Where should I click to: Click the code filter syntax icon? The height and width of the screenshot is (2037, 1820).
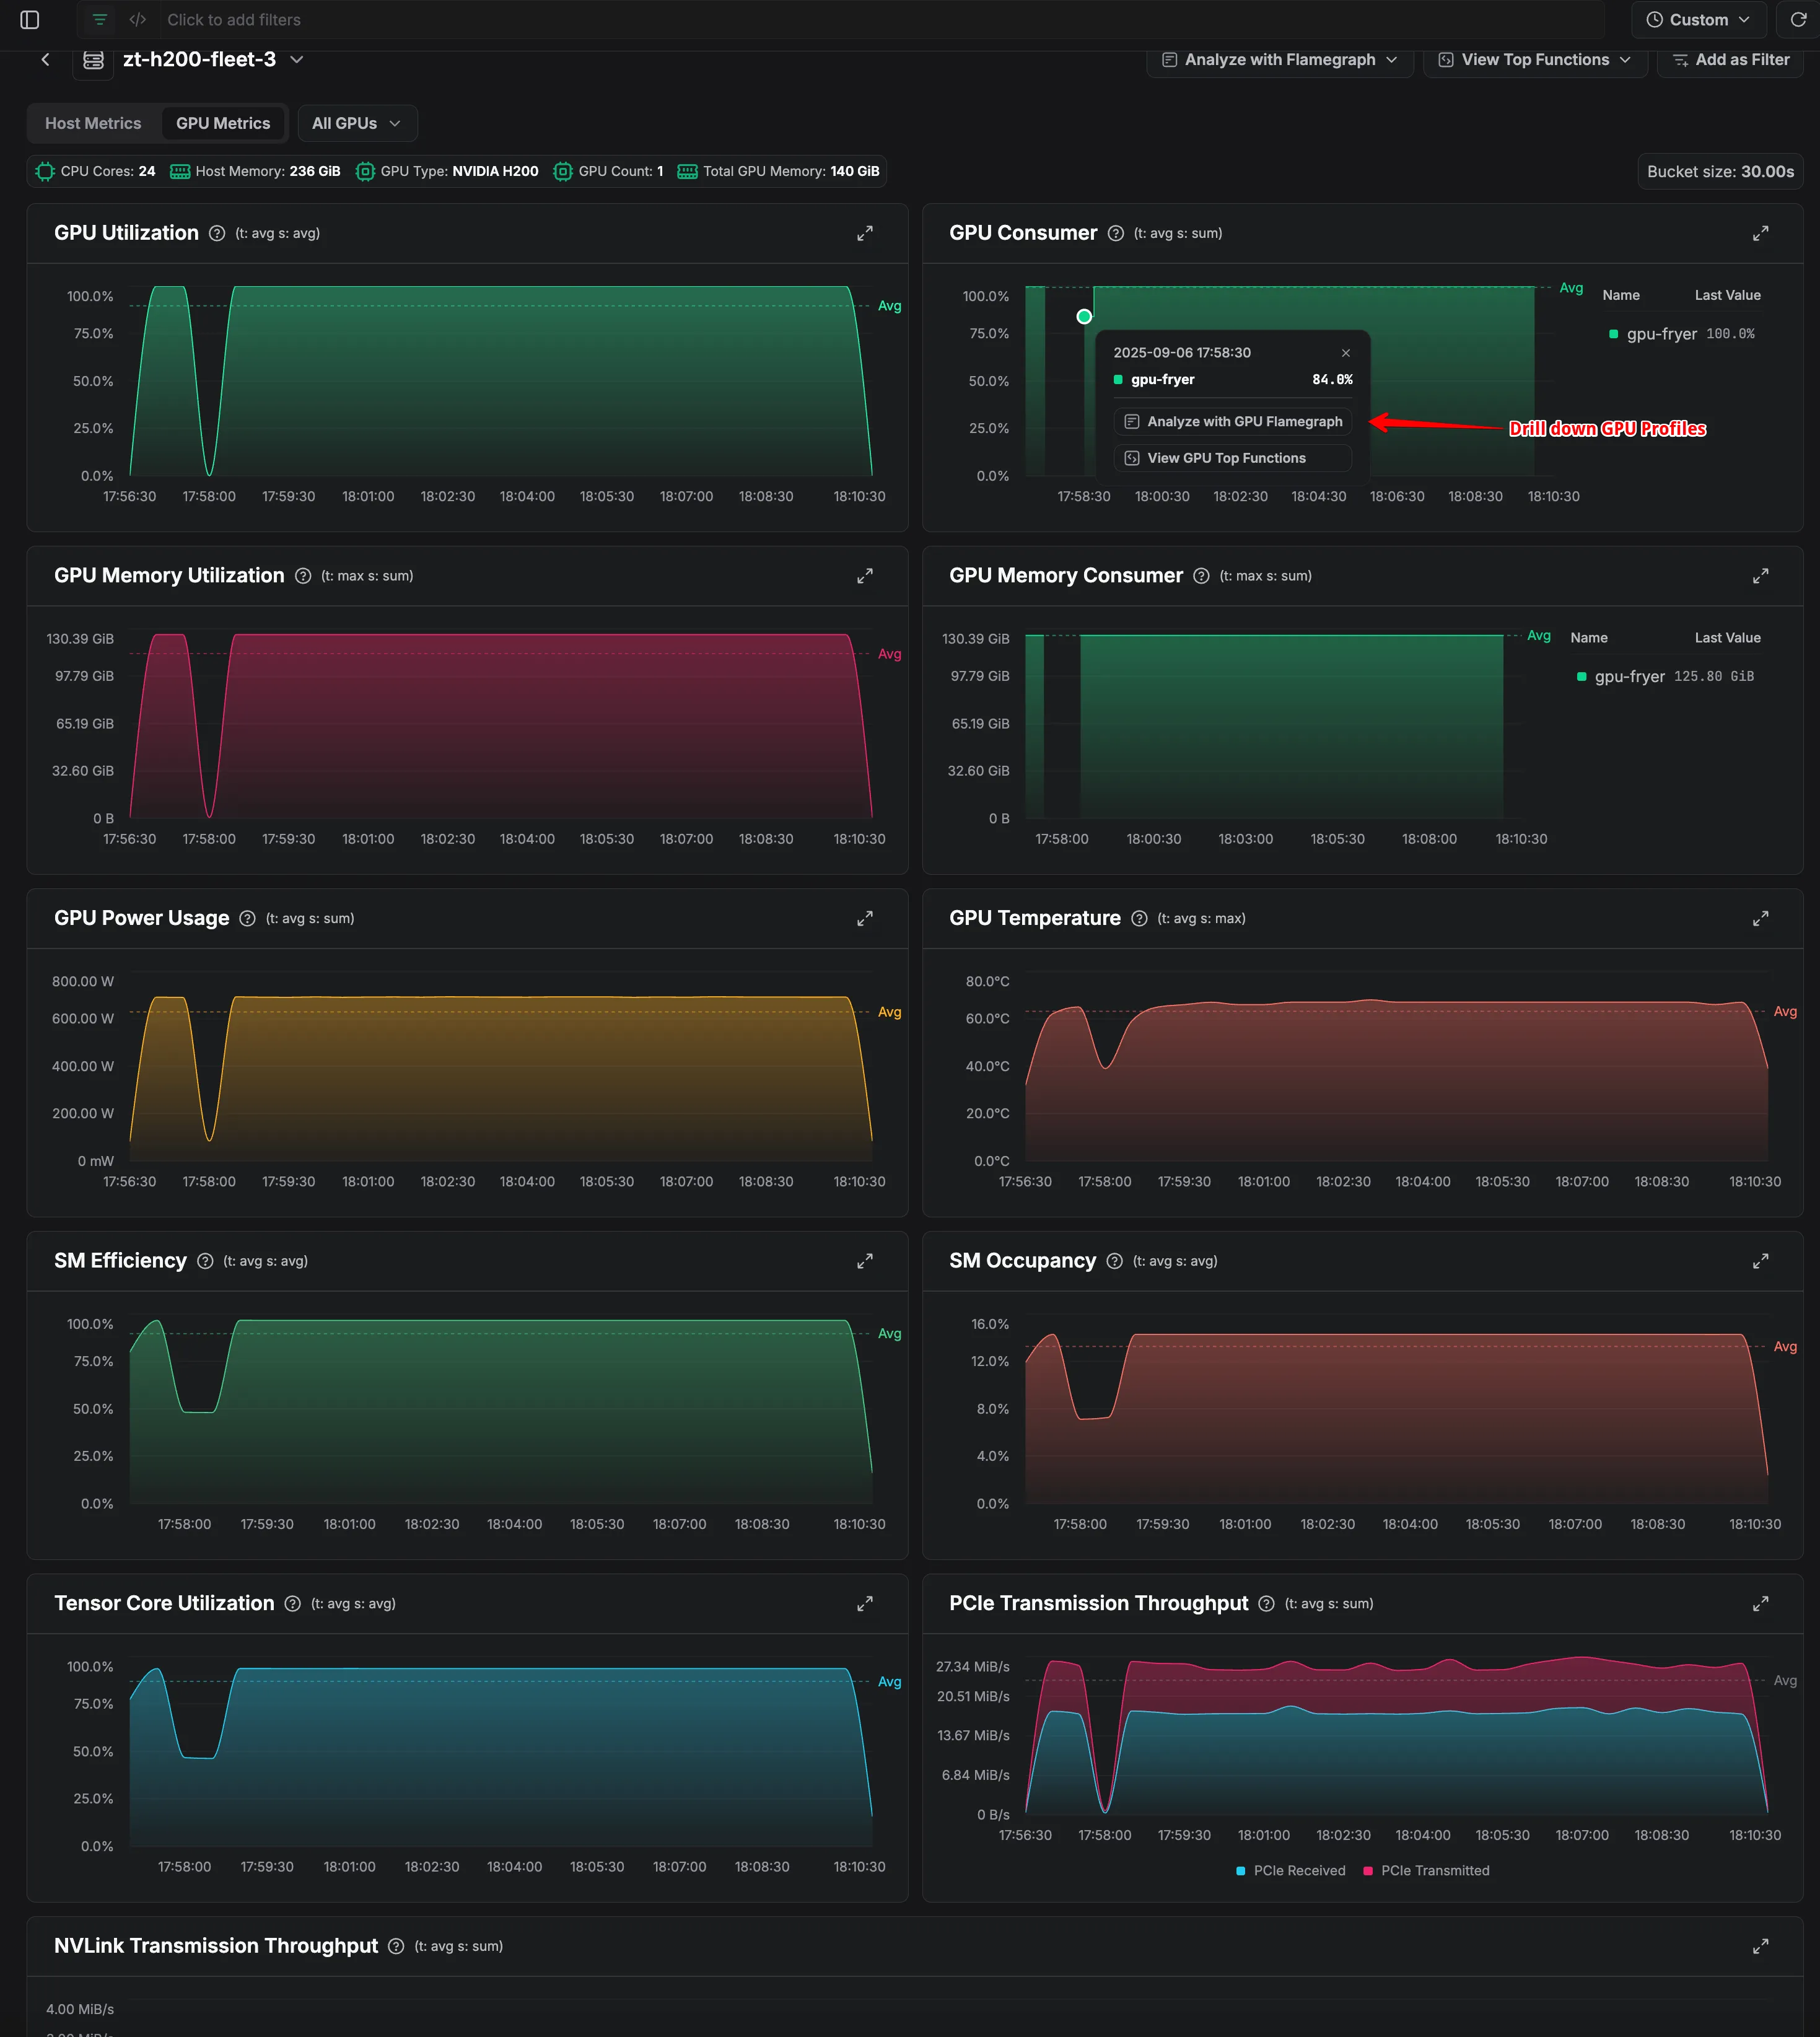point(137,19)
